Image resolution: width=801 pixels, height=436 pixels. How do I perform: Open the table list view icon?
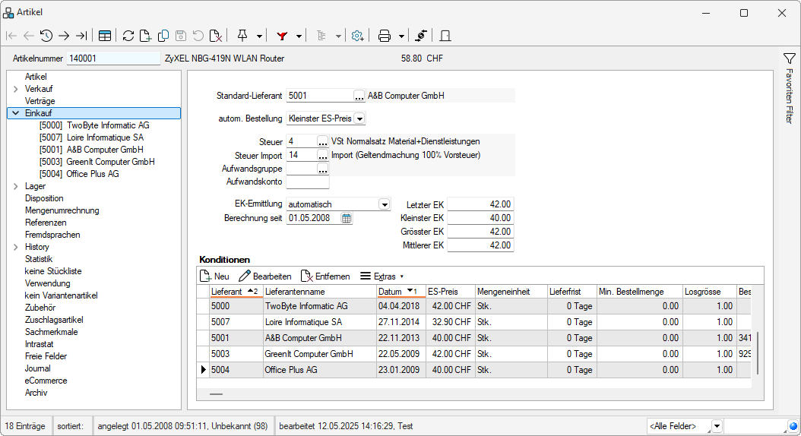click(x=105, y=36)
